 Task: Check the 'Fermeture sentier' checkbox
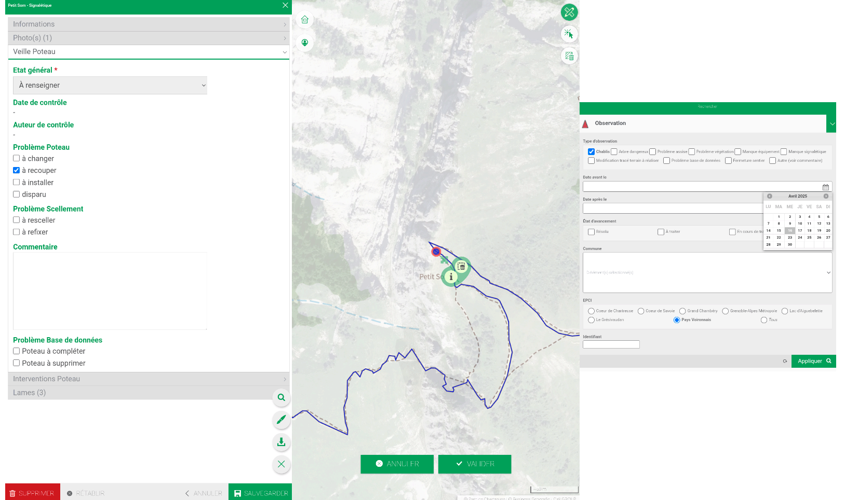(x=728, y=161)
